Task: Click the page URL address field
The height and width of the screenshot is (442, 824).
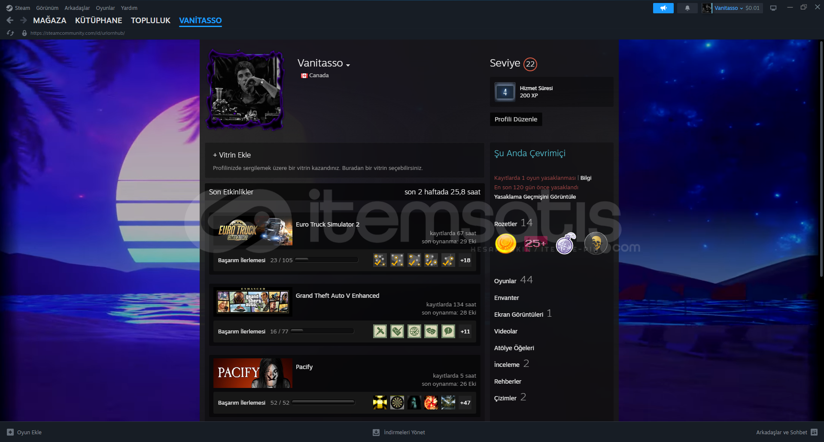Action: click(x=78, y=33)
